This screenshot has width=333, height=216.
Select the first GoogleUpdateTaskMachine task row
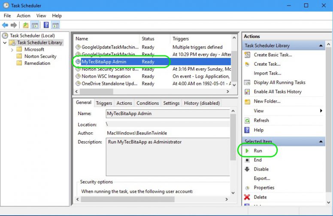(x=152, y=47)
